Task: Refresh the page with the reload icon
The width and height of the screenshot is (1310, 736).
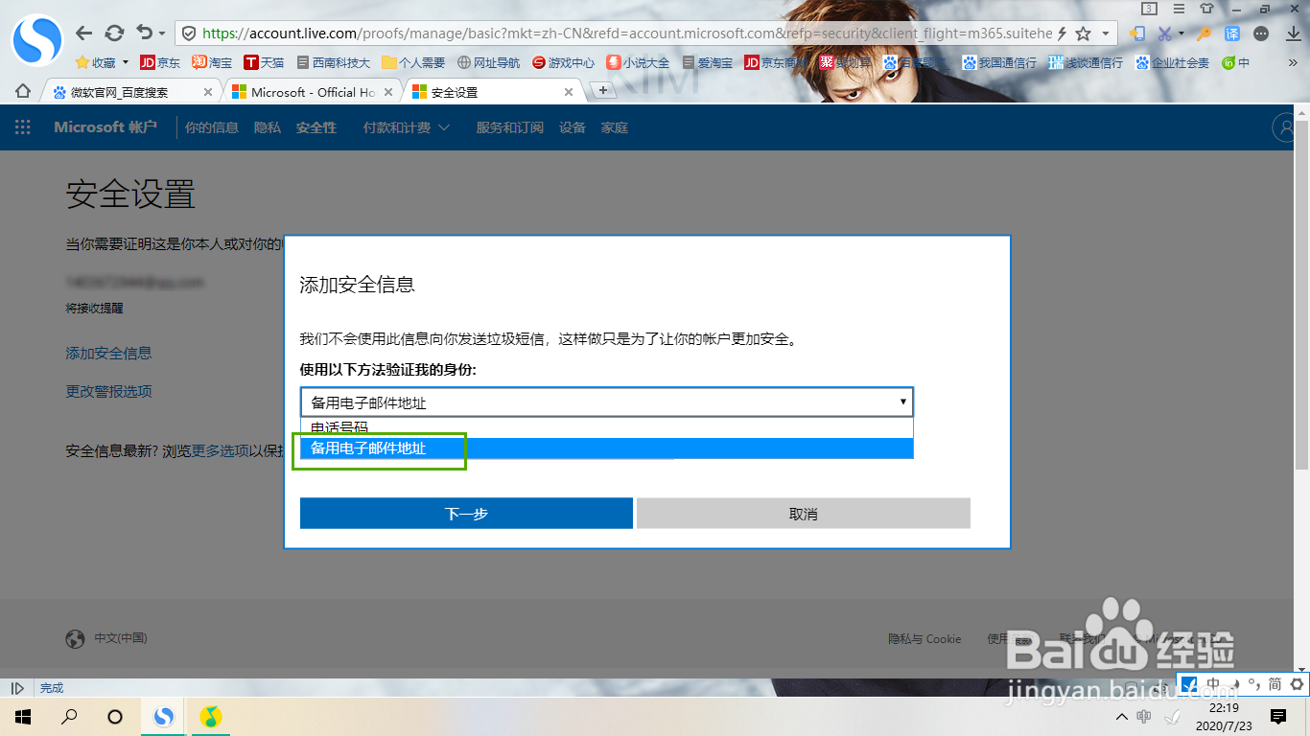Action: coord(114,32)
